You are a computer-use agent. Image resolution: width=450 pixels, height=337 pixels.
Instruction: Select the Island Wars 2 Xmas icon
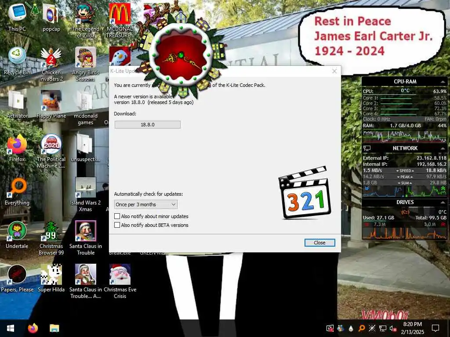coord(86,195)
